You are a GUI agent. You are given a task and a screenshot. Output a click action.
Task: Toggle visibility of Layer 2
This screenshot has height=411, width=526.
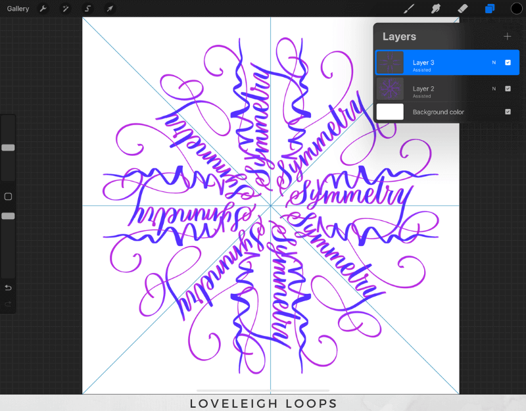[507, 89]
